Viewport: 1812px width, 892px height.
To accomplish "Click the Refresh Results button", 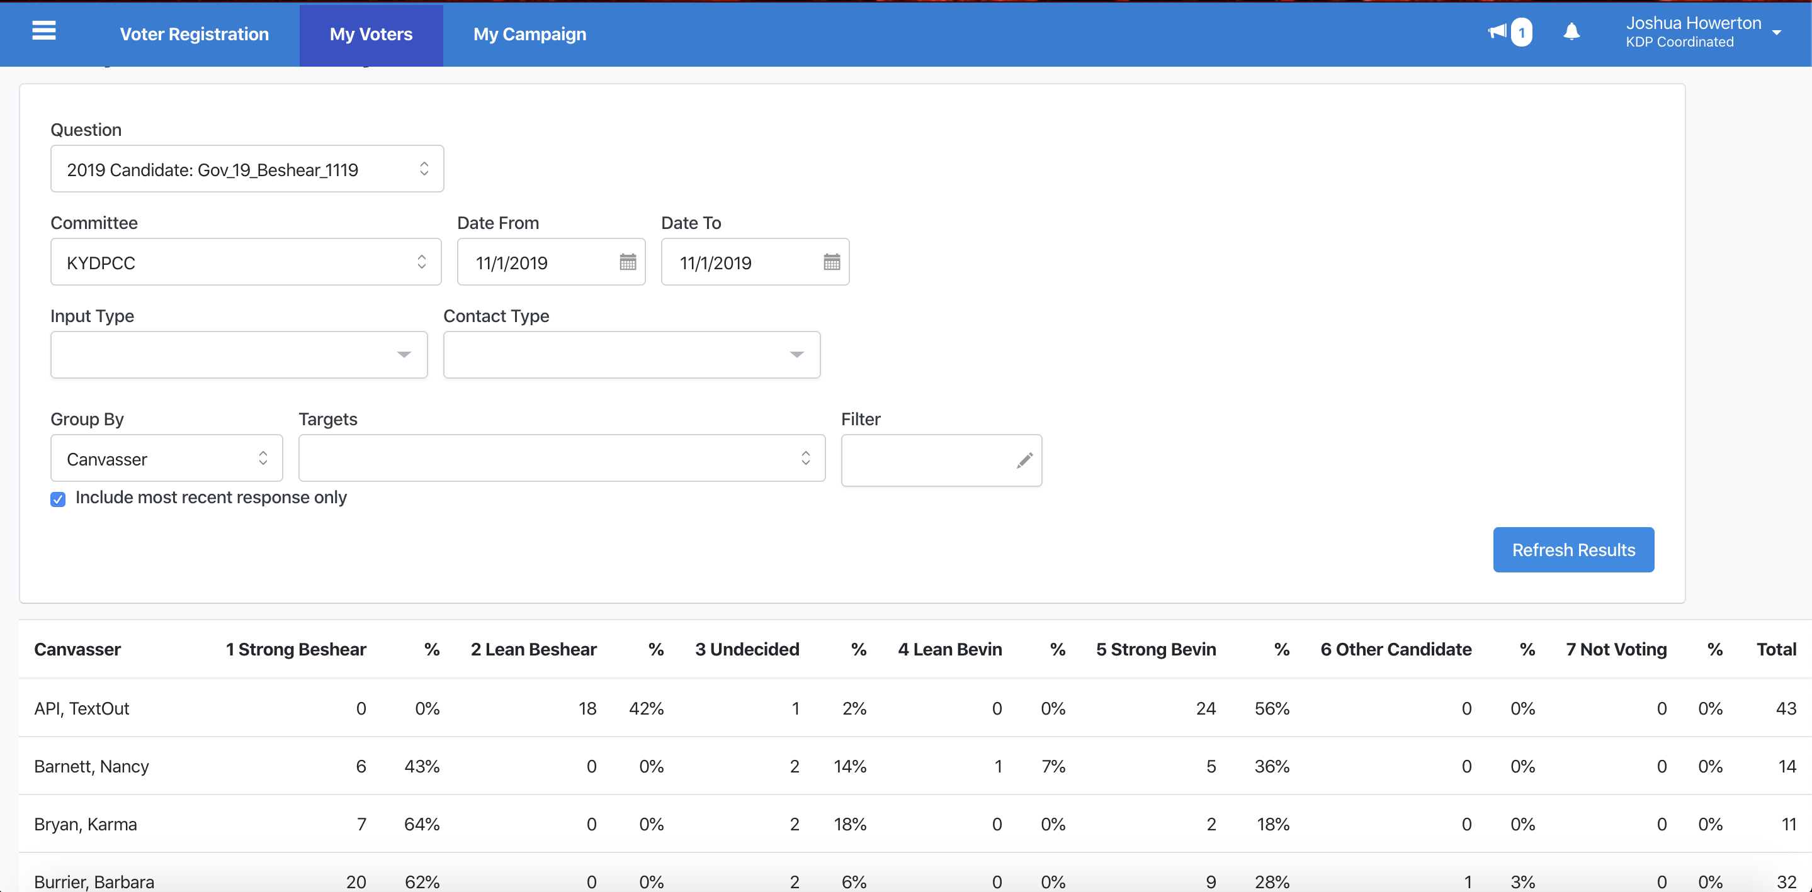I will (1573, 550).
